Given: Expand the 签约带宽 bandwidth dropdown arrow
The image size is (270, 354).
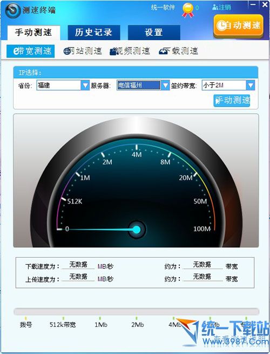Looking at the screenshot, I should pyautogui.click(x=251, y=86).
